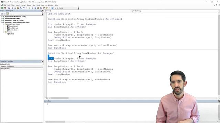Click the (Name) Module1 property row
The width and height of the screenshot is (220, 123).
22,69
